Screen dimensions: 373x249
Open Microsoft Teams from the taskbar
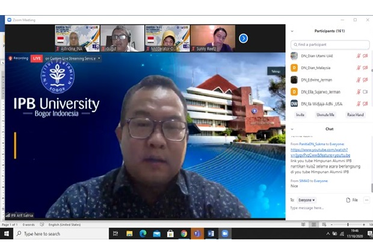coord(197,234)
